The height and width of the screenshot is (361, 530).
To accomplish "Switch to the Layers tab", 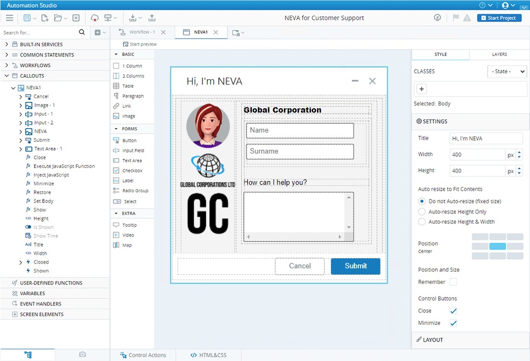I will 499,54.
